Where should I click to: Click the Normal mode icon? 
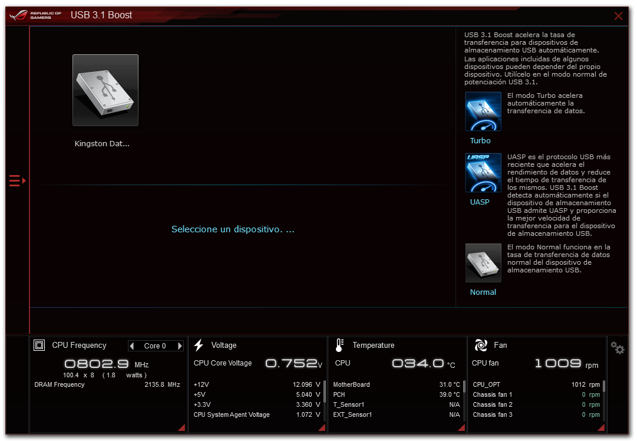tap(483, 263)
